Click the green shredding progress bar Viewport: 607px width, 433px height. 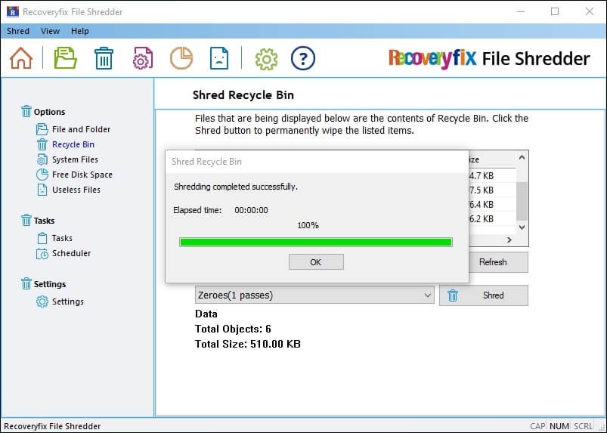[x=315, y=242]
